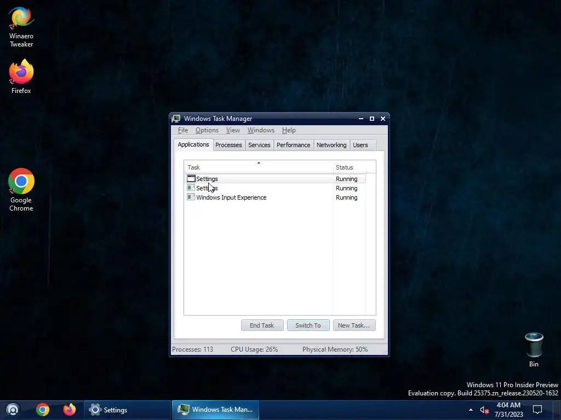Launch Chrome from the taskbar
This screenshot has height=420, width=561.
click(x=43, y=410)
